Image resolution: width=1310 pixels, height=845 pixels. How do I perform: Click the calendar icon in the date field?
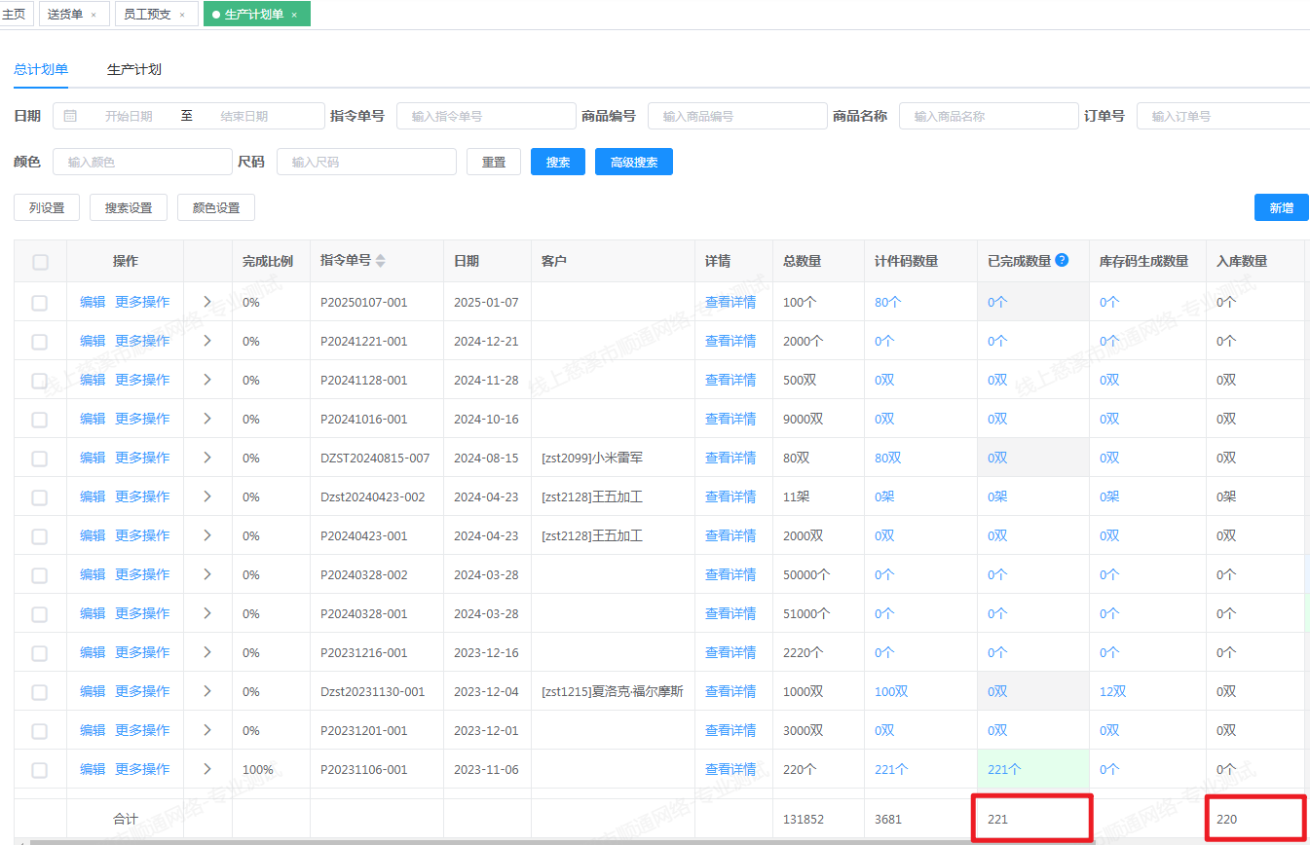coord(70,116)
